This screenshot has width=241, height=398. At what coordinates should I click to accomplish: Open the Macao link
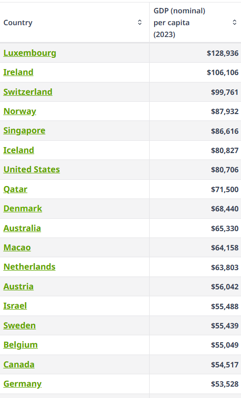pyautogui.click(x=17, y=247)
